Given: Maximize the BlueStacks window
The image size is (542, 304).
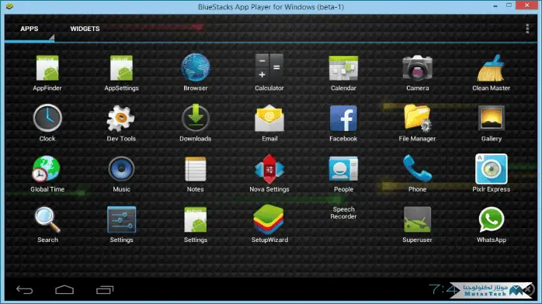Looking at the screenshot, I should [509, 5].
